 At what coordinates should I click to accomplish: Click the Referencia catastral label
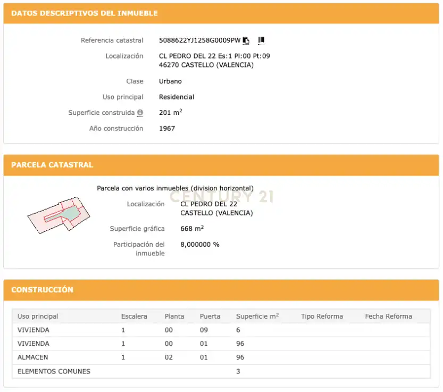[112, 40]
